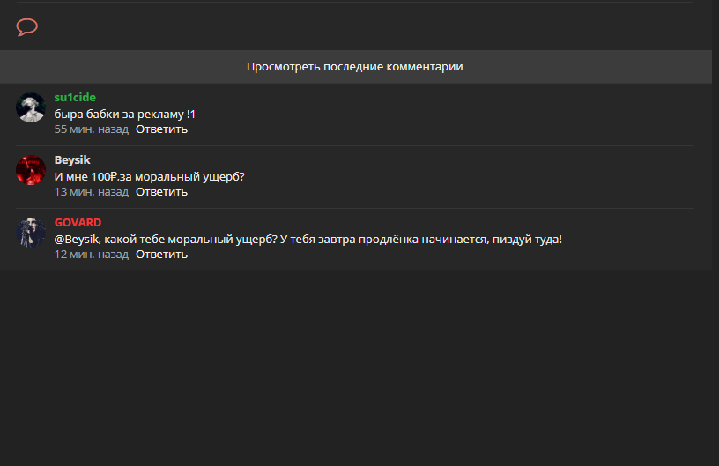Click the '55 мин. назад' timestamp
Viewport: 719px width, 466px height.
[x=92, y=129]
